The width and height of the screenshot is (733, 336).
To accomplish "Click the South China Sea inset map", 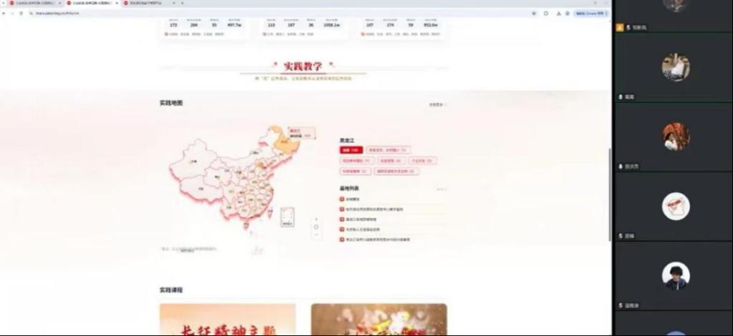I will pos(287,217).
